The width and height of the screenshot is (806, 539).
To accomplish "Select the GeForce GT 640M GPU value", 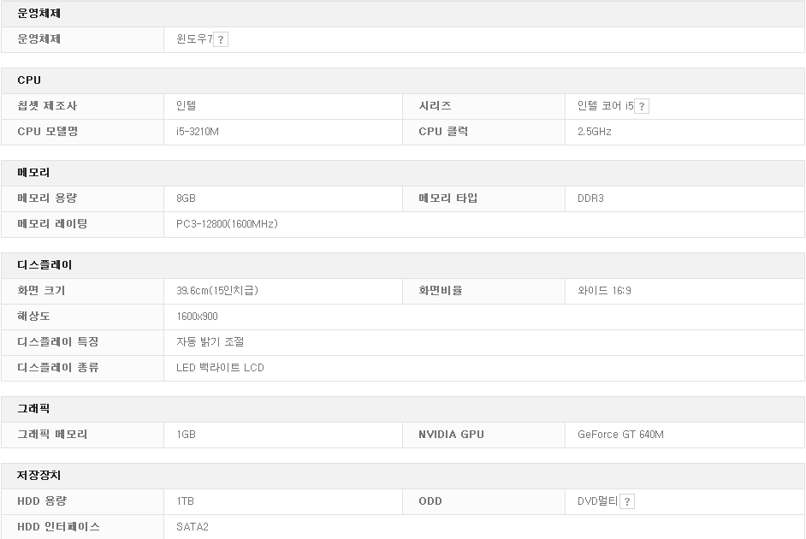I will coord(620,435).
